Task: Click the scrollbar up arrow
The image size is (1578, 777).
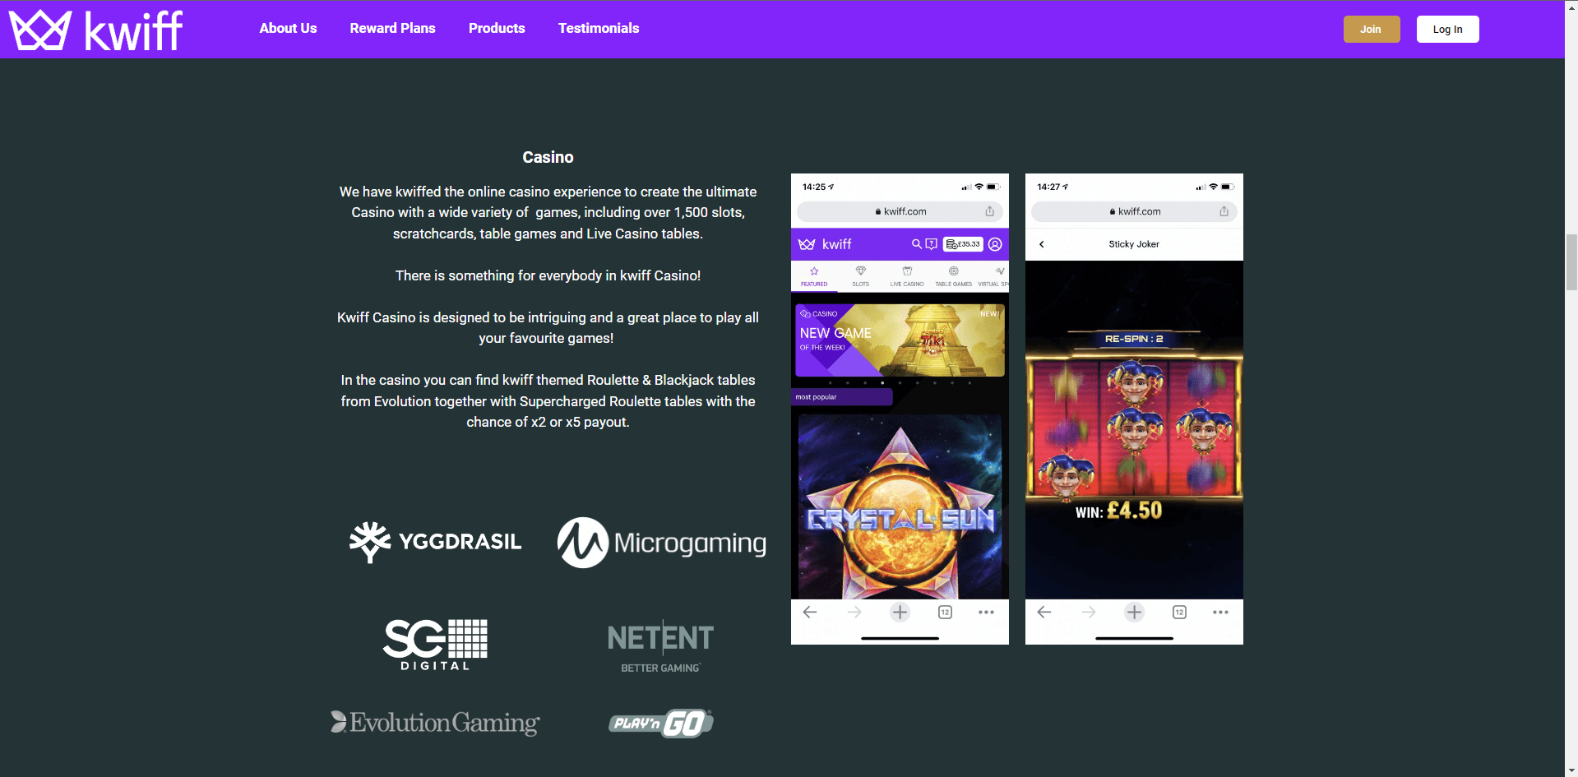Action: [x=1571, y=6]
